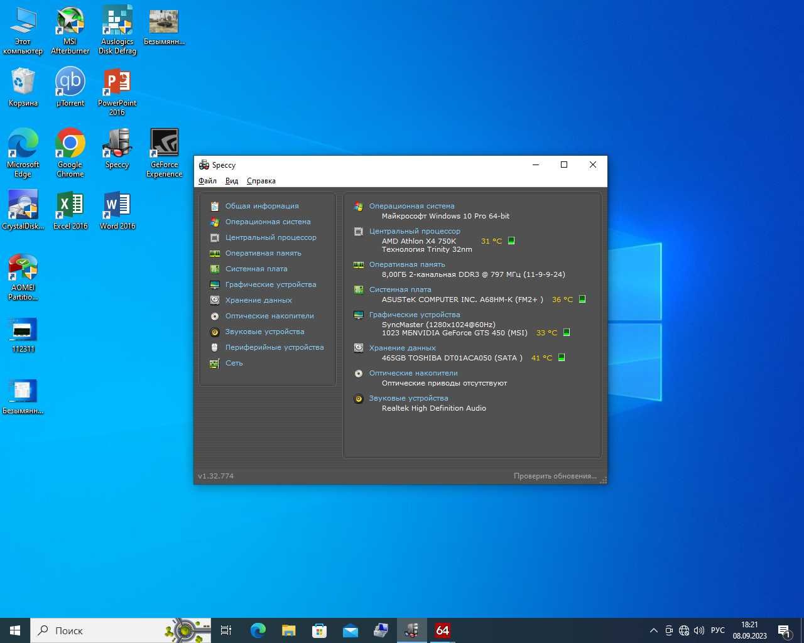Open Звуковые устройства summary heading link

pos(408,398)
